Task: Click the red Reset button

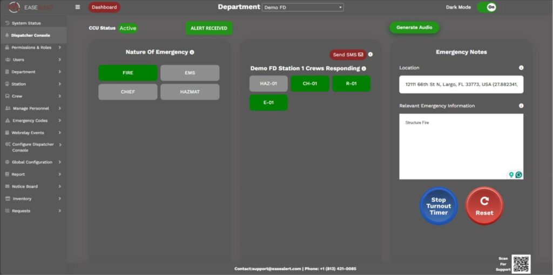Action: [x=484, y=206]
